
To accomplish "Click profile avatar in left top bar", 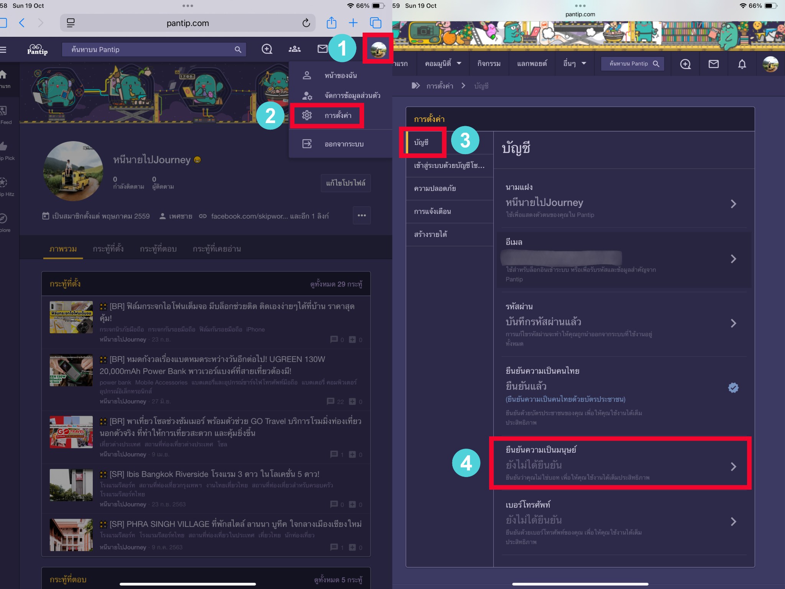I will (x=378, y=49).
